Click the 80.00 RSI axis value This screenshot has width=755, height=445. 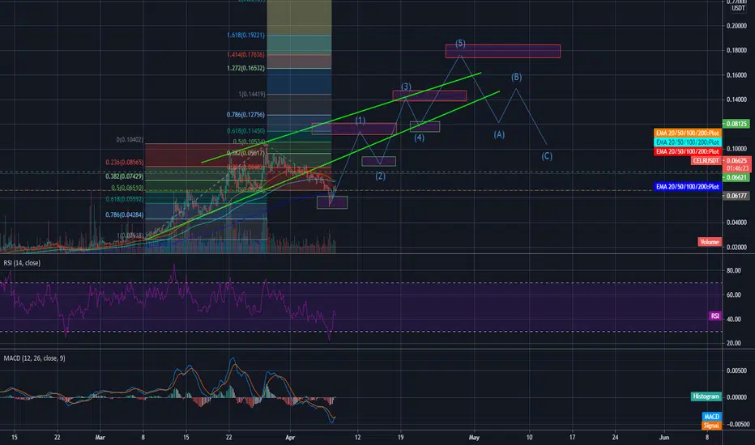tap(734, 270)
